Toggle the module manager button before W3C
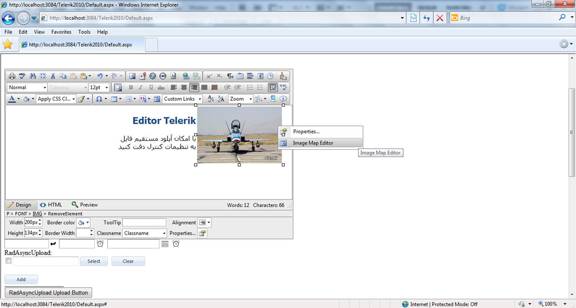Image resolution: width=576 pixels, height=308 pixels. [x=273, y=87]
